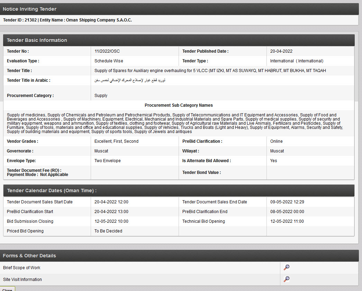Click the published date 20-04-2022
Screen dimensions: 362x291
(281, 51)
